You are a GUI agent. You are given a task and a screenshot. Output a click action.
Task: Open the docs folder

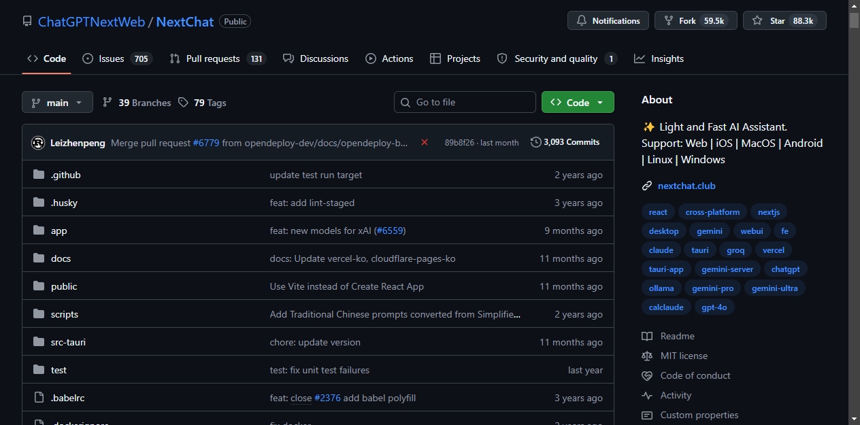point(61,258)
